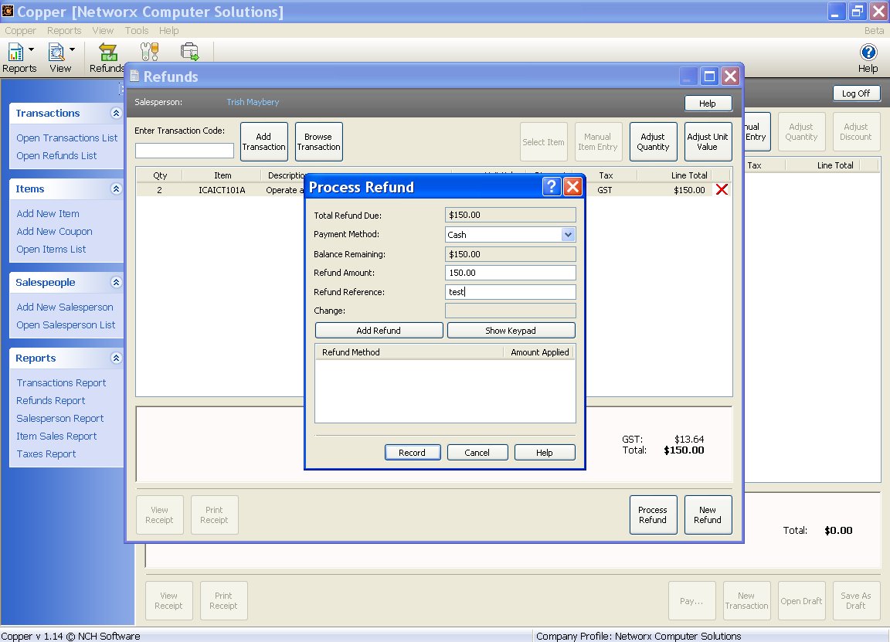This screenshot has width=890, height=642.
Task: Open the Reports toolbar dropdown arrow
Action: coord(31,49)
